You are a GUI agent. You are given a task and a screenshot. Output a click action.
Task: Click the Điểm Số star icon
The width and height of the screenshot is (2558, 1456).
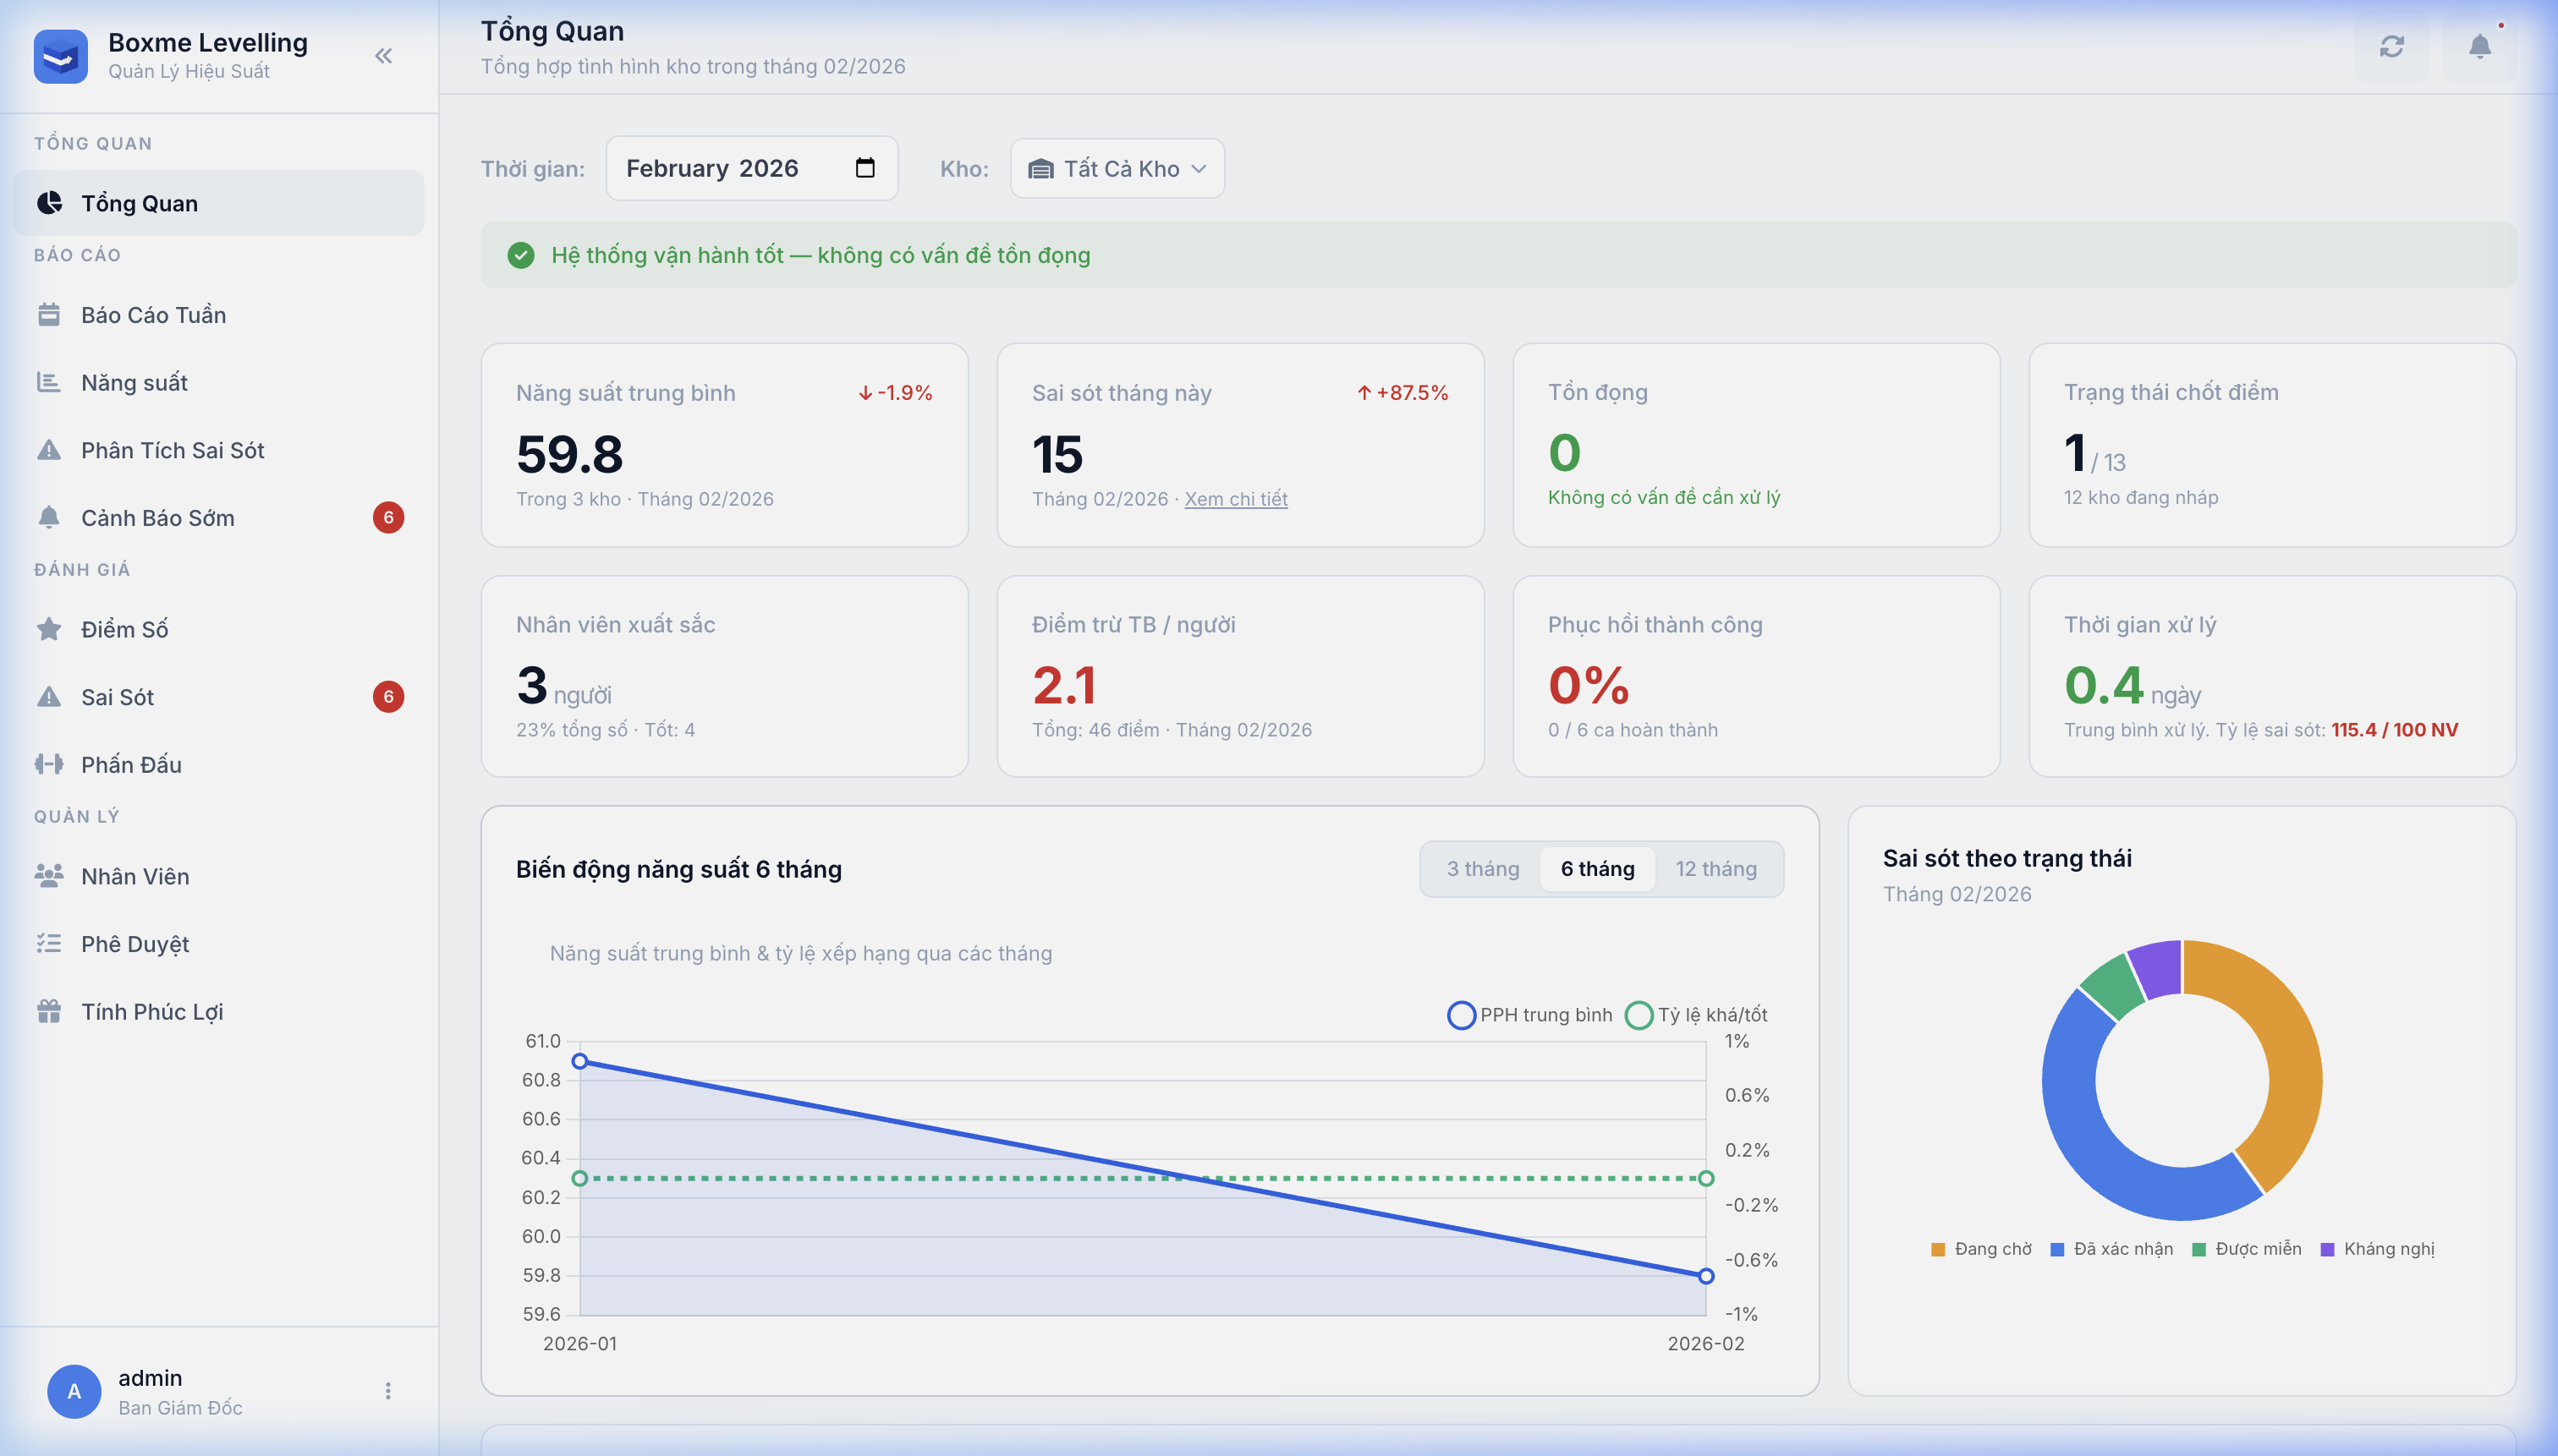click(49, 629)
